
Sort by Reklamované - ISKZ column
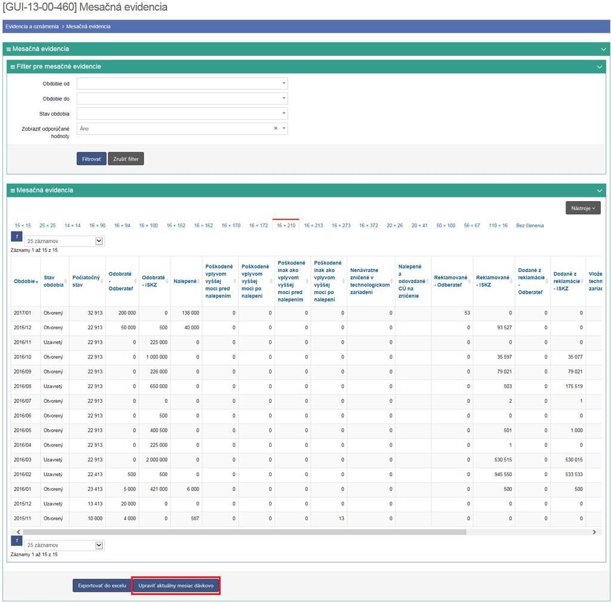pyautogui.click(x=493, y=282)
